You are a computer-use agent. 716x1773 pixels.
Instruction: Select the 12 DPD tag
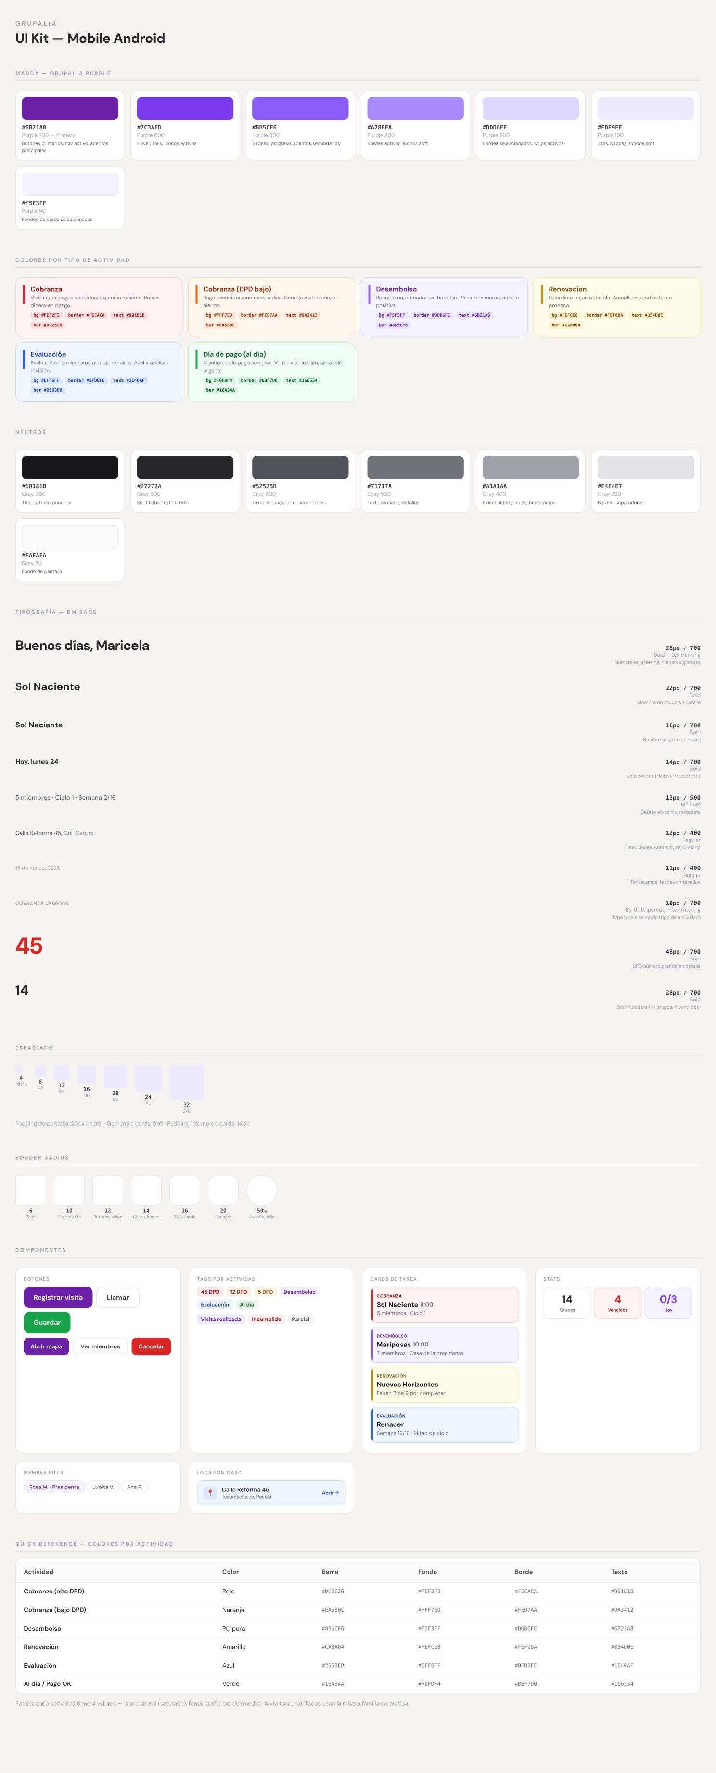point(239,1292)
